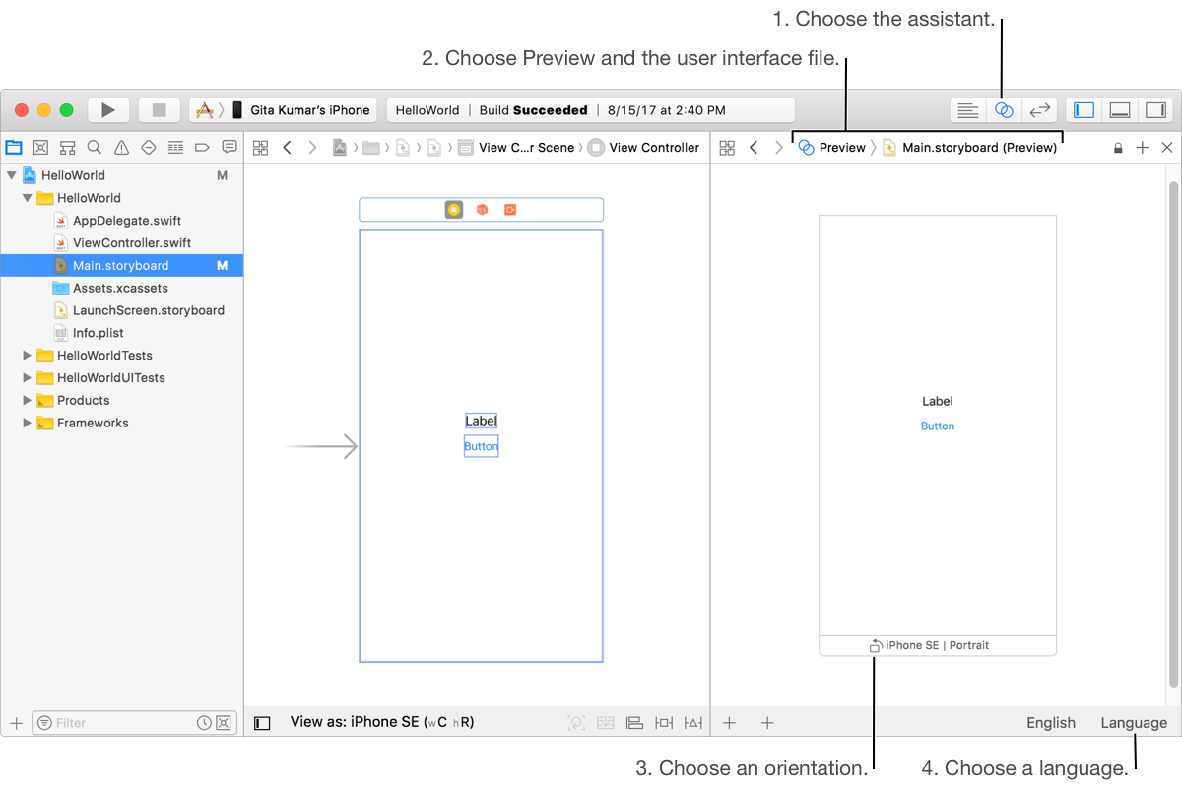Go back in assistant editor history
This screenshot has width=1182, height=786.
(x=754, y=148)
